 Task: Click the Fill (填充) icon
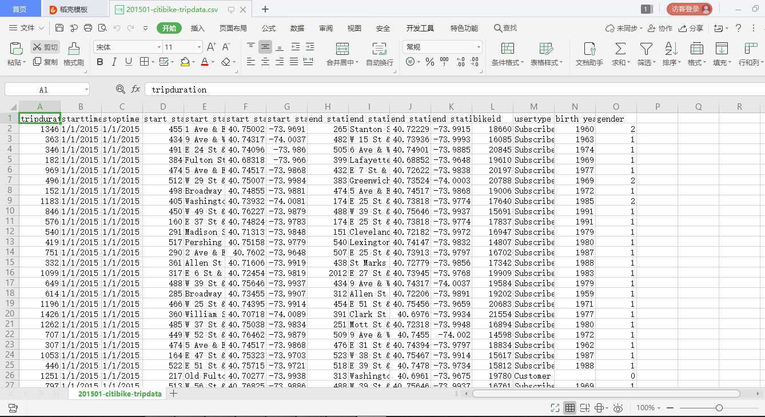pyautogui.click(x=722, y=49)
